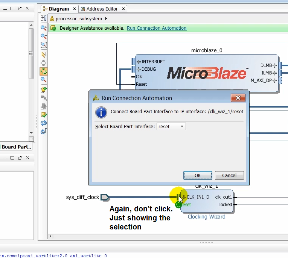Click the Zoom In toolbar icon
The image size is (288, 258).
[44, 28]
